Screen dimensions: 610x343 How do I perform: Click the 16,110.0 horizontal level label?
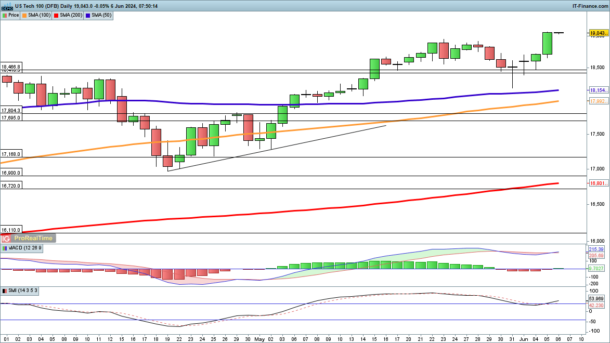point(11,230)
